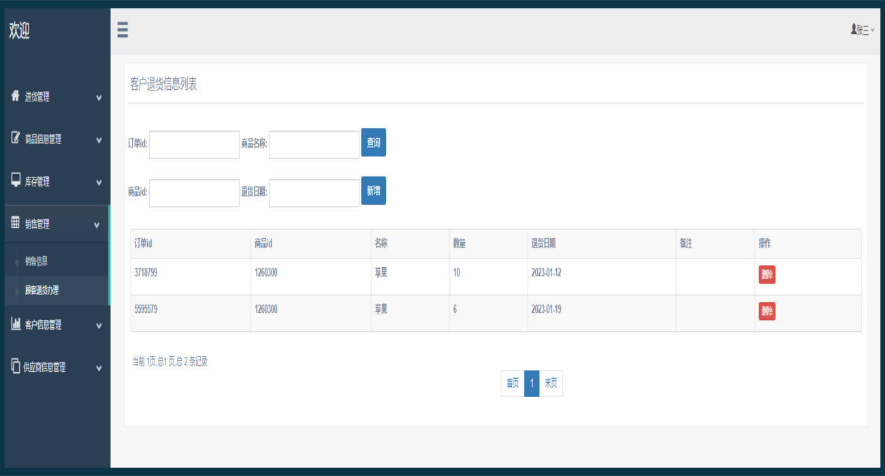885x476 pixels.
Task: Select the 销售信息 submenu item
Action: tap(37, 260)
